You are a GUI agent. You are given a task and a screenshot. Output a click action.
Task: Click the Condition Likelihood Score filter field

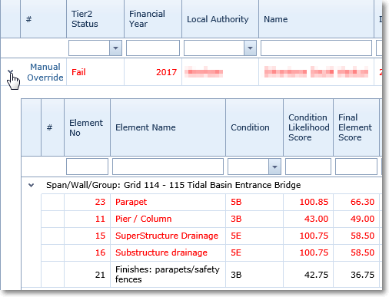click(308, 167)
